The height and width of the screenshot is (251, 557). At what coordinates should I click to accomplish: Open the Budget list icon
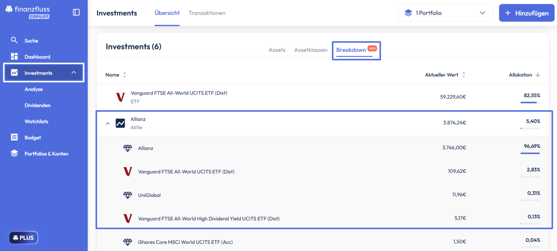(x=14, y=137)
